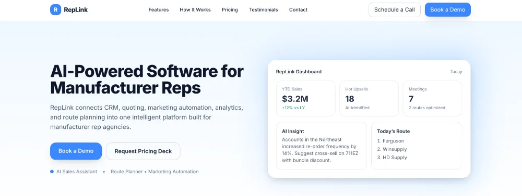The image size is (522, 196).
Task: Select the Marketing Automation label
Action: coord(173,172)
